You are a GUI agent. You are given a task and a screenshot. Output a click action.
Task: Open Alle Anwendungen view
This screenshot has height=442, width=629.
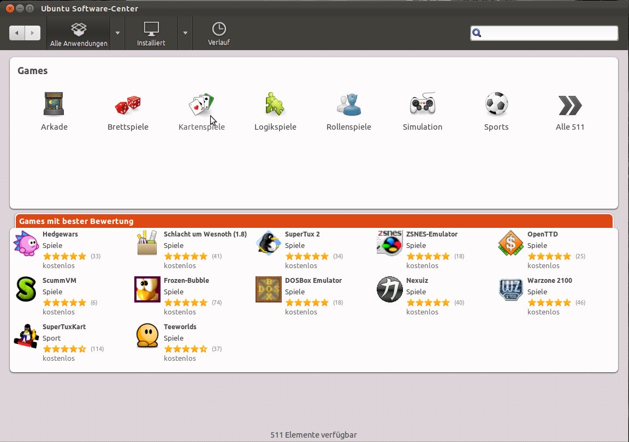pyautogui.click(x=79, y=34)
